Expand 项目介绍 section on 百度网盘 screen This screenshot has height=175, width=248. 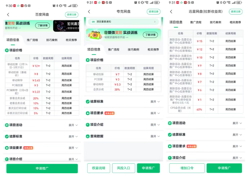pyautogui.click(x=73, y=159)
